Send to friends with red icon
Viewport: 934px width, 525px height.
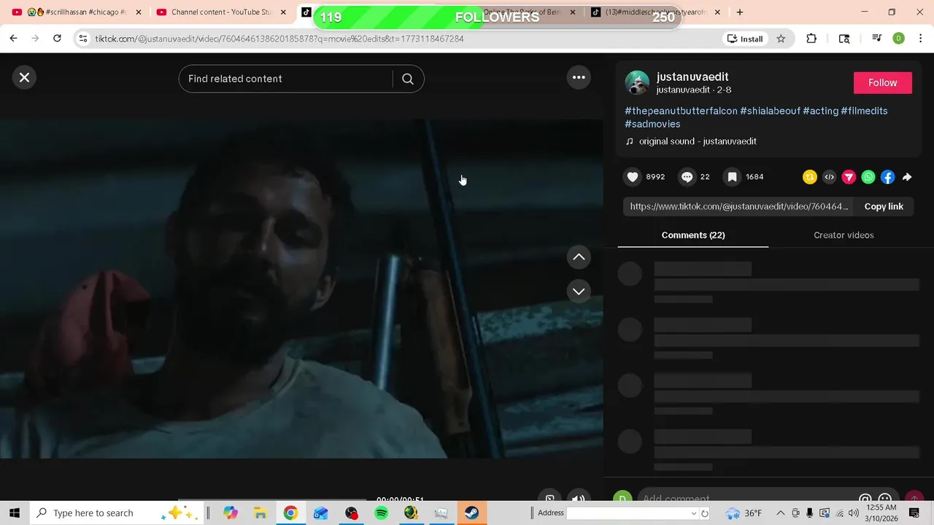[x=849, y=177]
